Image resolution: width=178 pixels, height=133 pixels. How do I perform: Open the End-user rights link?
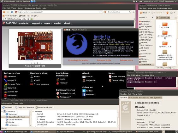click(104, 60)
